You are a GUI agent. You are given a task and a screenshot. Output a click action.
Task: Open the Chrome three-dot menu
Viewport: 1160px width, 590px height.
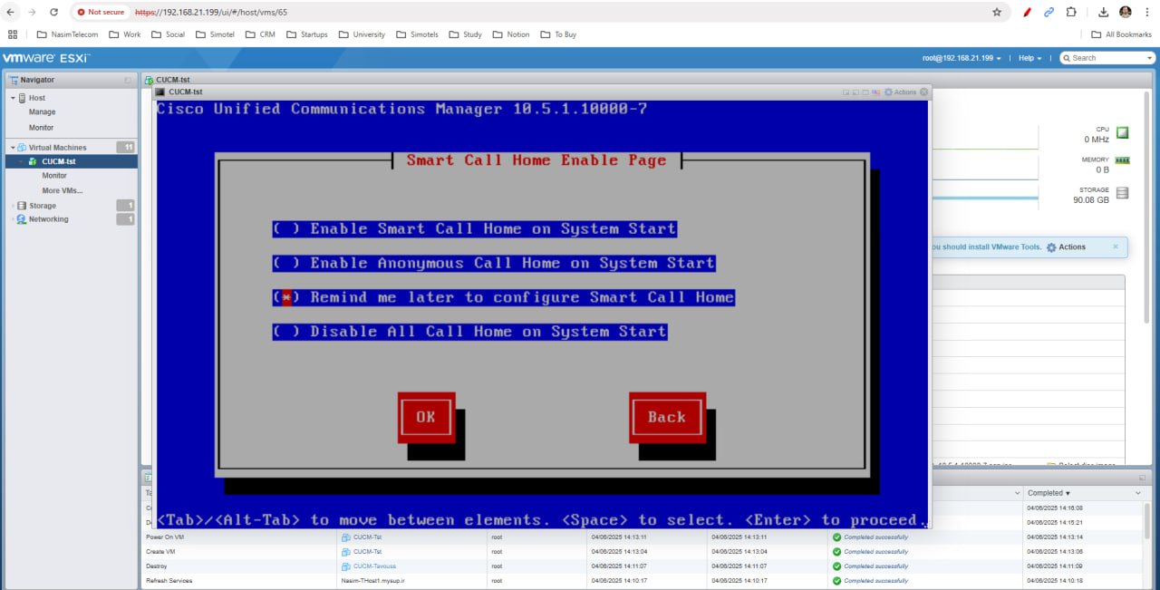click(1147, 12)
